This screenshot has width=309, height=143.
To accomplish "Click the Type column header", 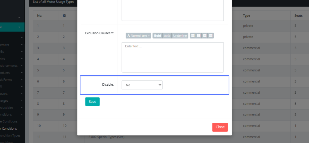I will [x=246, y=16].
